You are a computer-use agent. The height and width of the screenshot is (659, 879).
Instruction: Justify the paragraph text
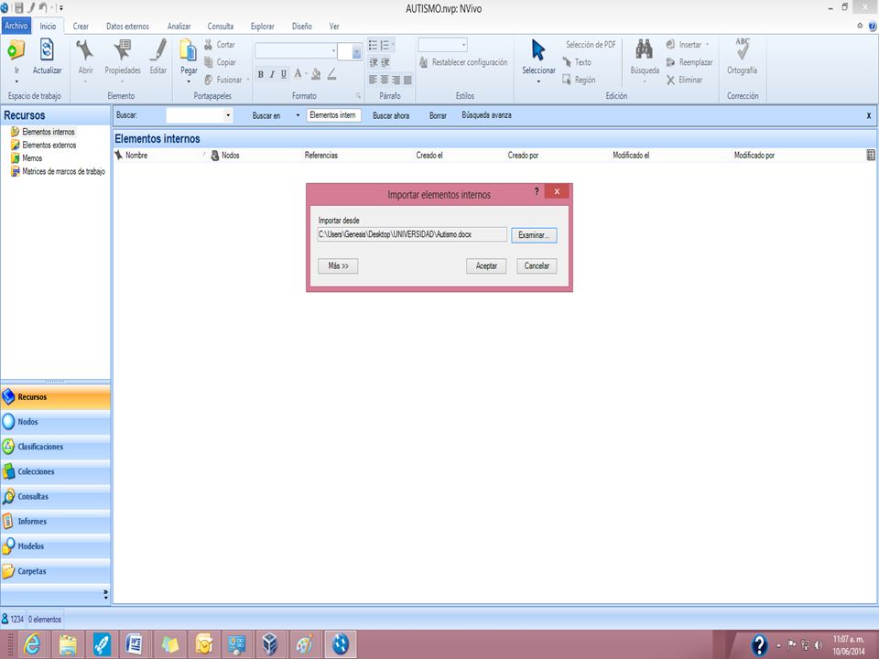407,80
